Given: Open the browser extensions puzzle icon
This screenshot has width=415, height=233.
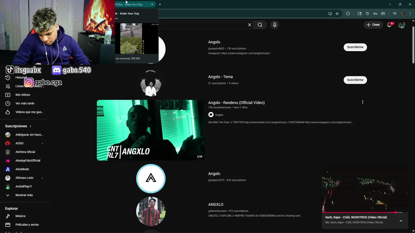Looking at the screenshot, I should (x=348, y=14).
